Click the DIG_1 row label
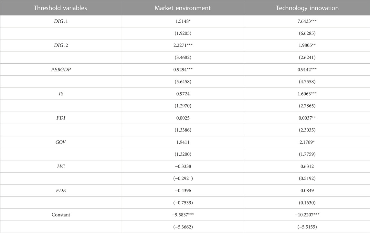The height and width of the screenshot is (233, 370). pyautogui.click(x=61, y=21)
